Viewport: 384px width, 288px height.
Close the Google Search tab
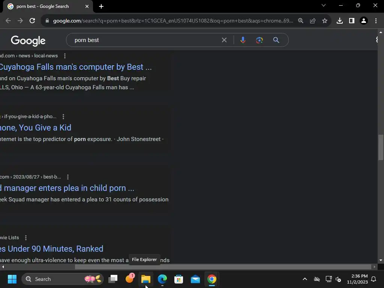coord(87,6)
